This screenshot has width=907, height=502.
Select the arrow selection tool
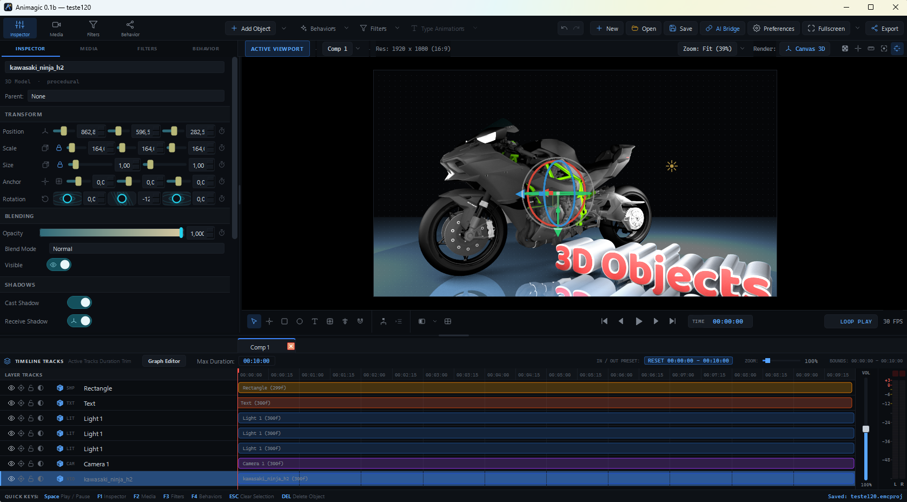click(x=254, y=321)
